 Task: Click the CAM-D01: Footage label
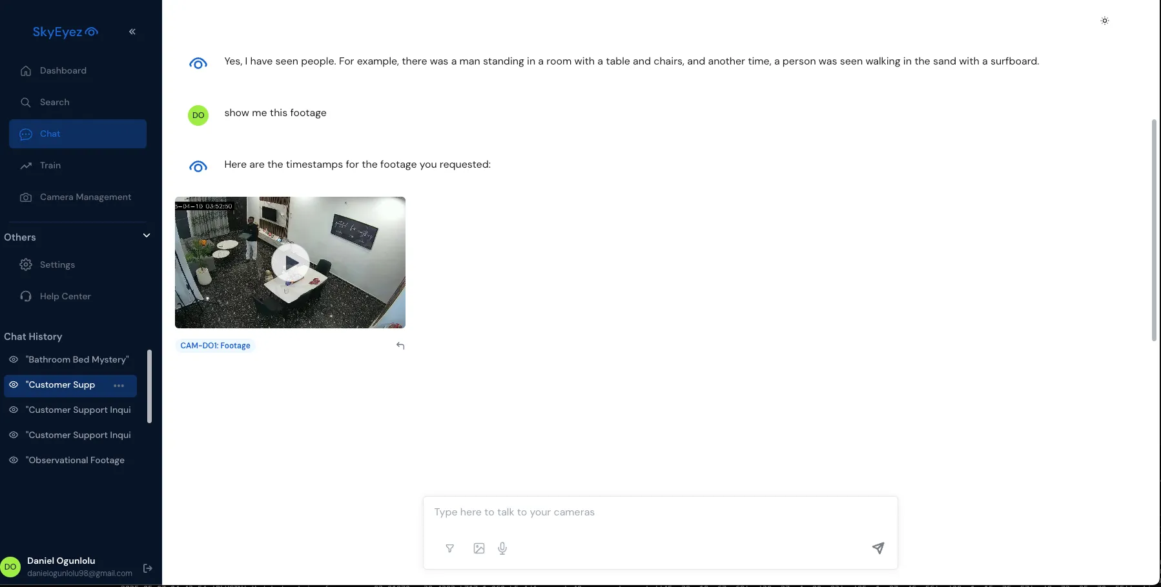click(x=215, y=346)
